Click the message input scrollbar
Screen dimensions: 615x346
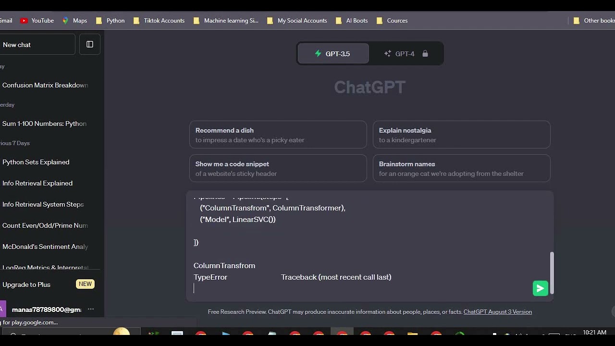click(x=552, y=272)
